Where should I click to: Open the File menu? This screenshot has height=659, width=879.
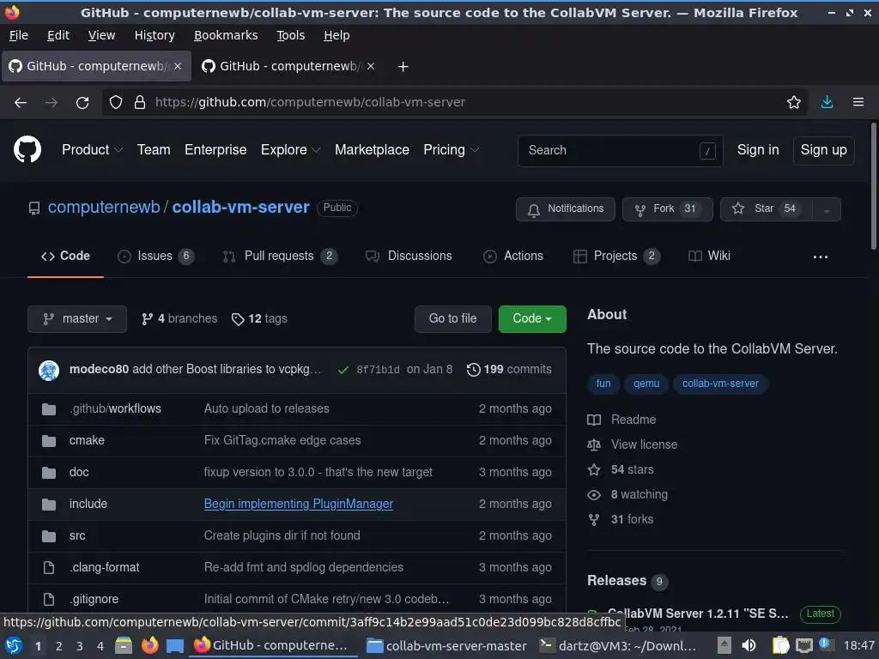[19, 35]
